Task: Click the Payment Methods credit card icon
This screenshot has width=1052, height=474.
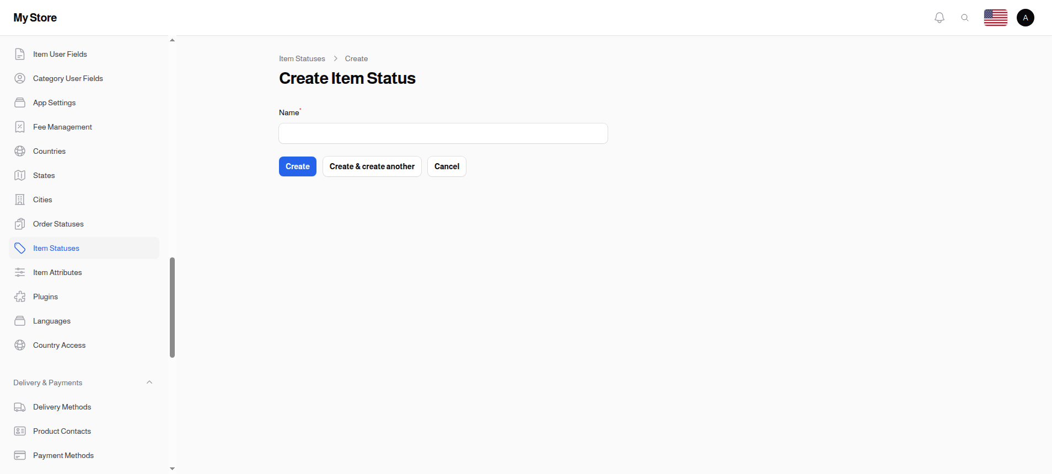Action: tap(20, 455)
